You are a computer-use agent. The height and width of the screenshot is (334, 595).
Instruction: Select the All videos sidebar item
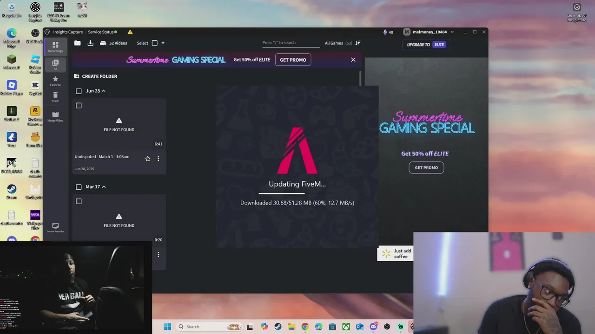pyautogui.click(x=55, y=64)
